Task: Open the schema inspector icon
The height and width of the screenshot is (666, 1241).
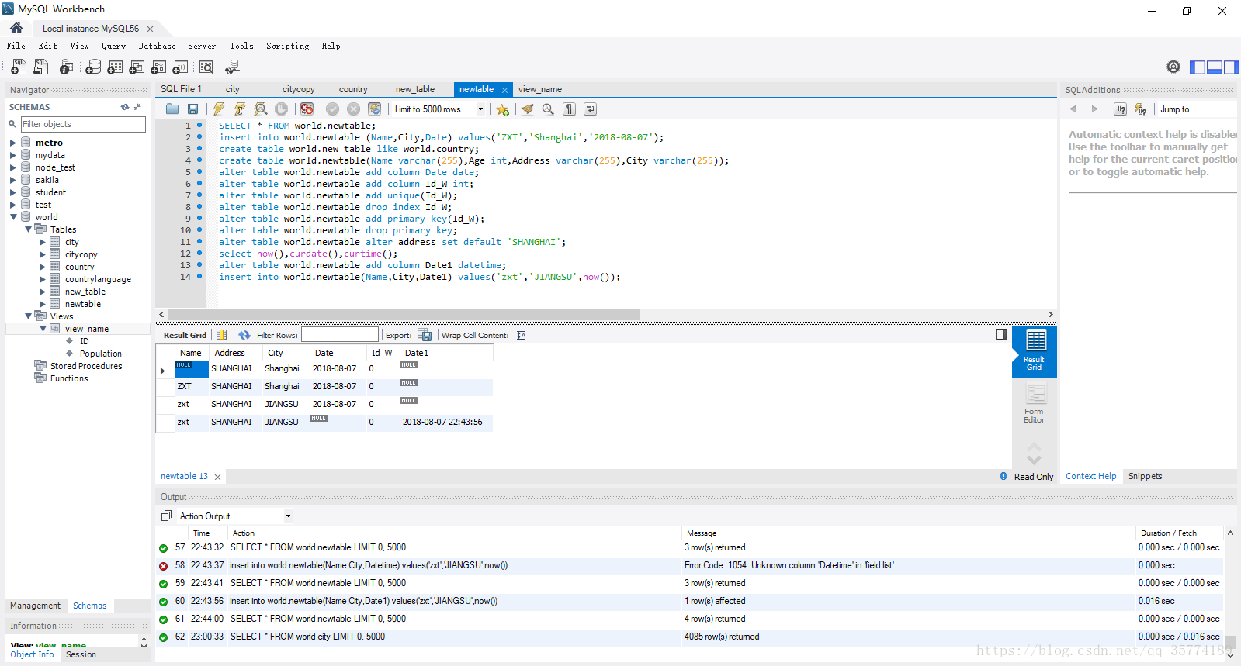Action: [x=67, y=67]
